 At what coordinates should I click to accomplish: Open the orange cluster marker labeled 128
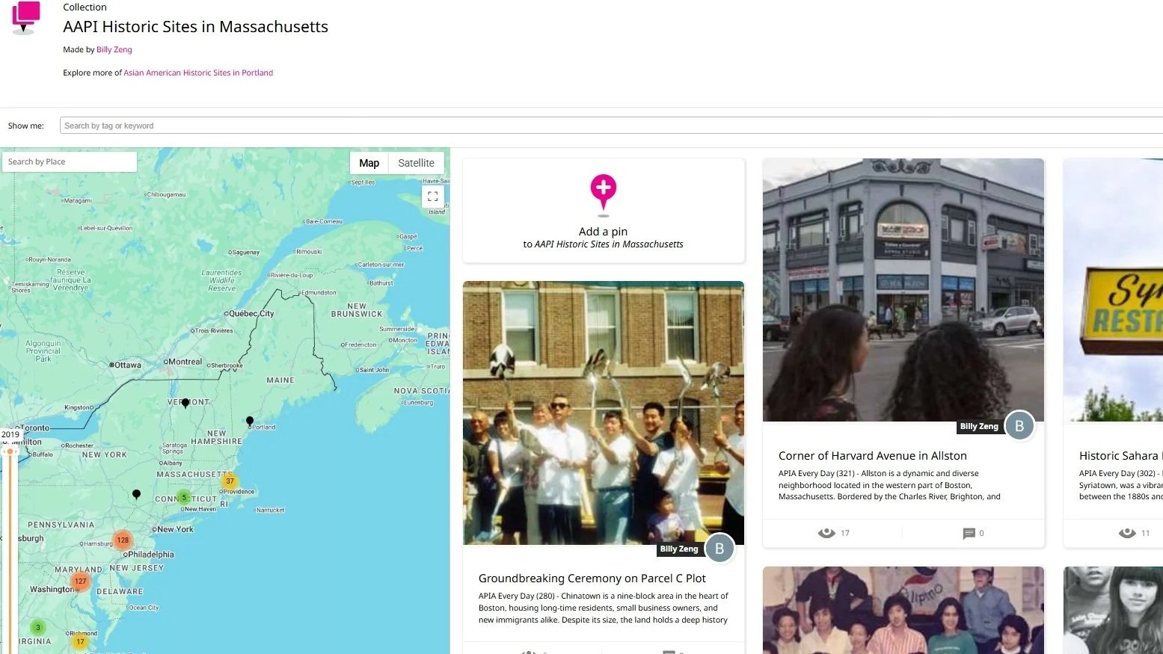tap(123, 540)
